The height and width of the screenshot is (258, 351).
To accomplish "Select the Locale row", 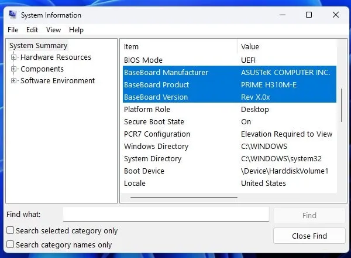I will [229, 184].
